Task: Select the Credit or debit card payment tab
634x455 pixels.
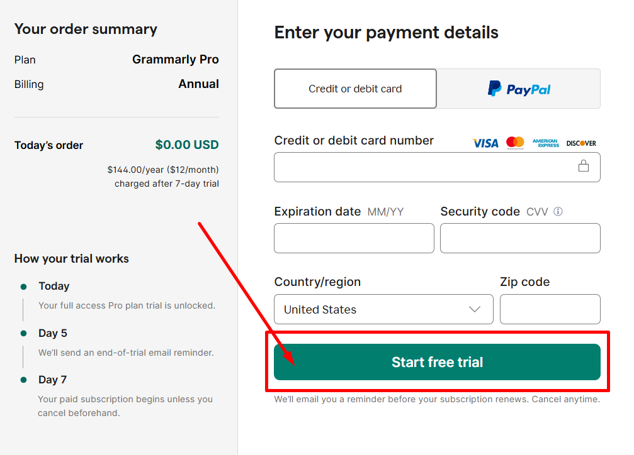Action: pyautogui.click(x=355, y=89)
